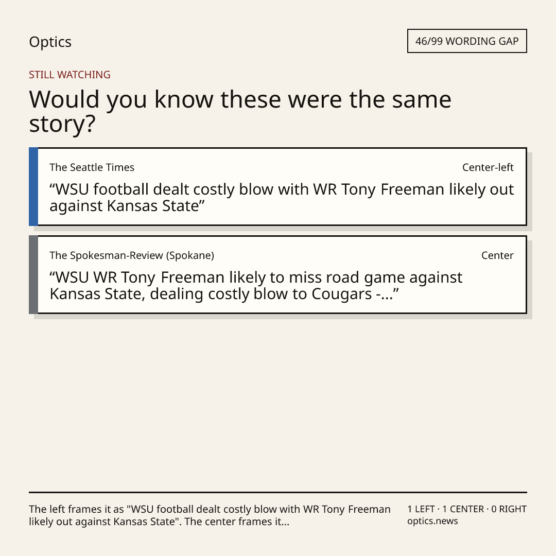Open The Seattle Times headline card

click(x=278, y=186)
